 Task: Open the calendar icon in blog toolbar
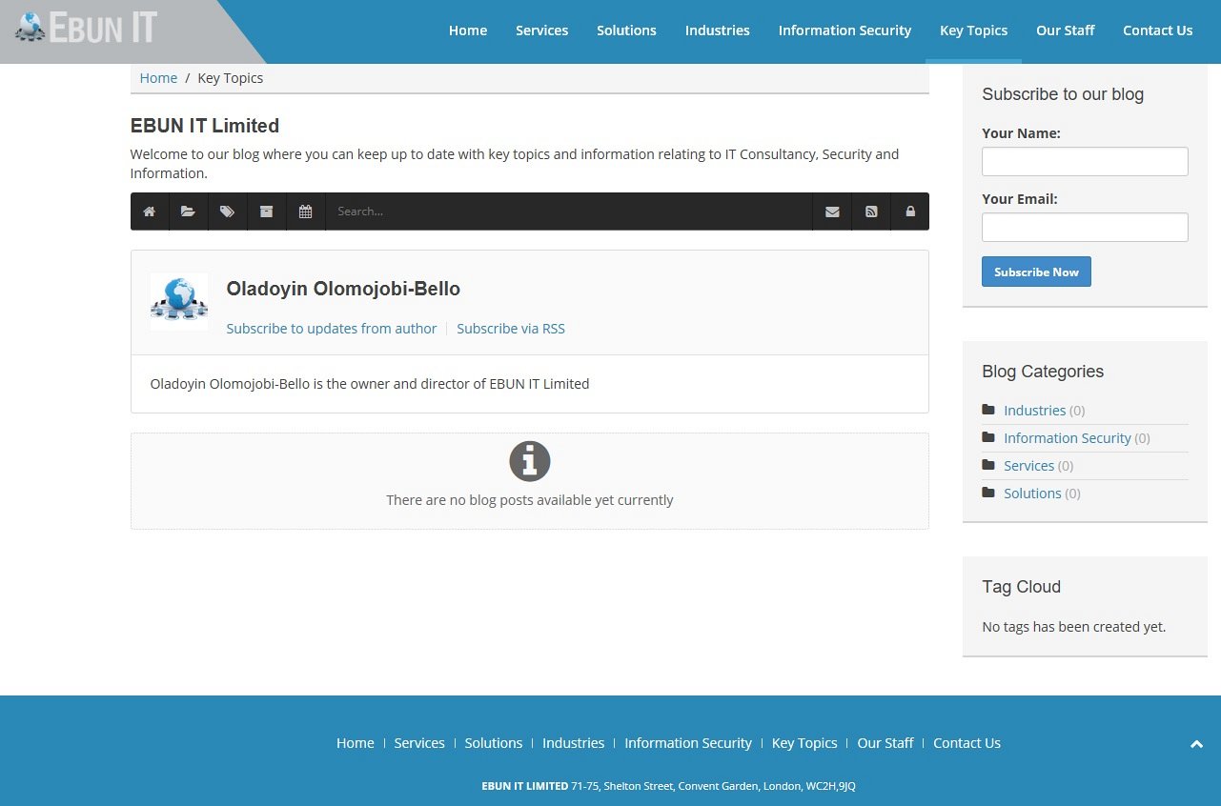[x=305, y=212]
